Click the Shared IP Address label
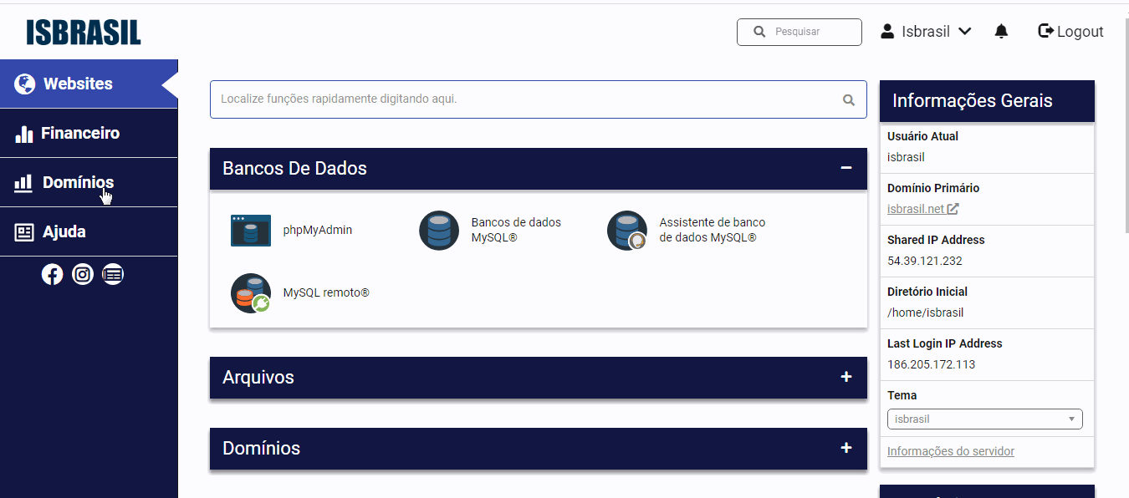The image size is (1129, 498). click(936, 240)
